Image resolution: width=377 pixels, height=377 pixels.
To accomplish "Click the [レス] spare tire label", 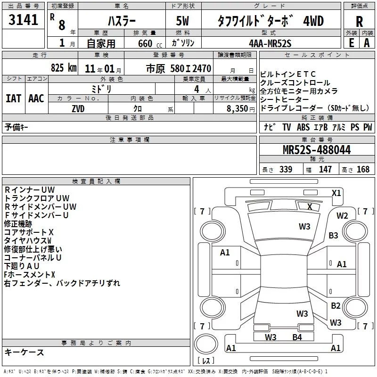I will [x=206, y=361].
